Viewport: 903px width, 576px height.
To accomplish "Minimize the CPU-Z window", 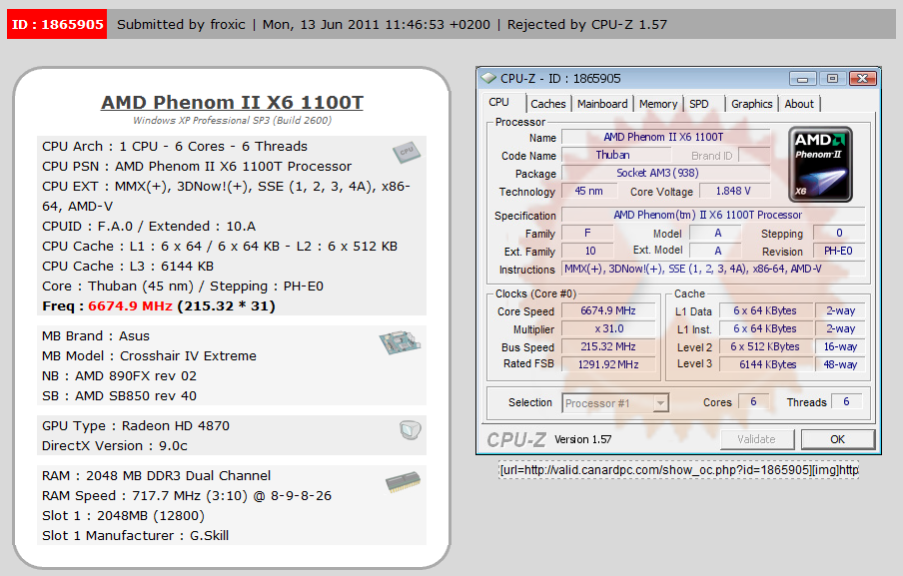I will pos(803,78).
